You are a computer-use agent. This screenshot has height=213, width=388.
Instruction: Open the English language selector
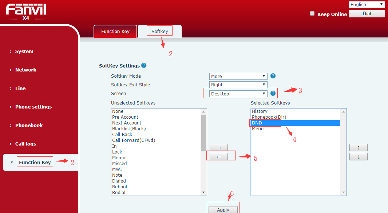[x=367, y=4]
